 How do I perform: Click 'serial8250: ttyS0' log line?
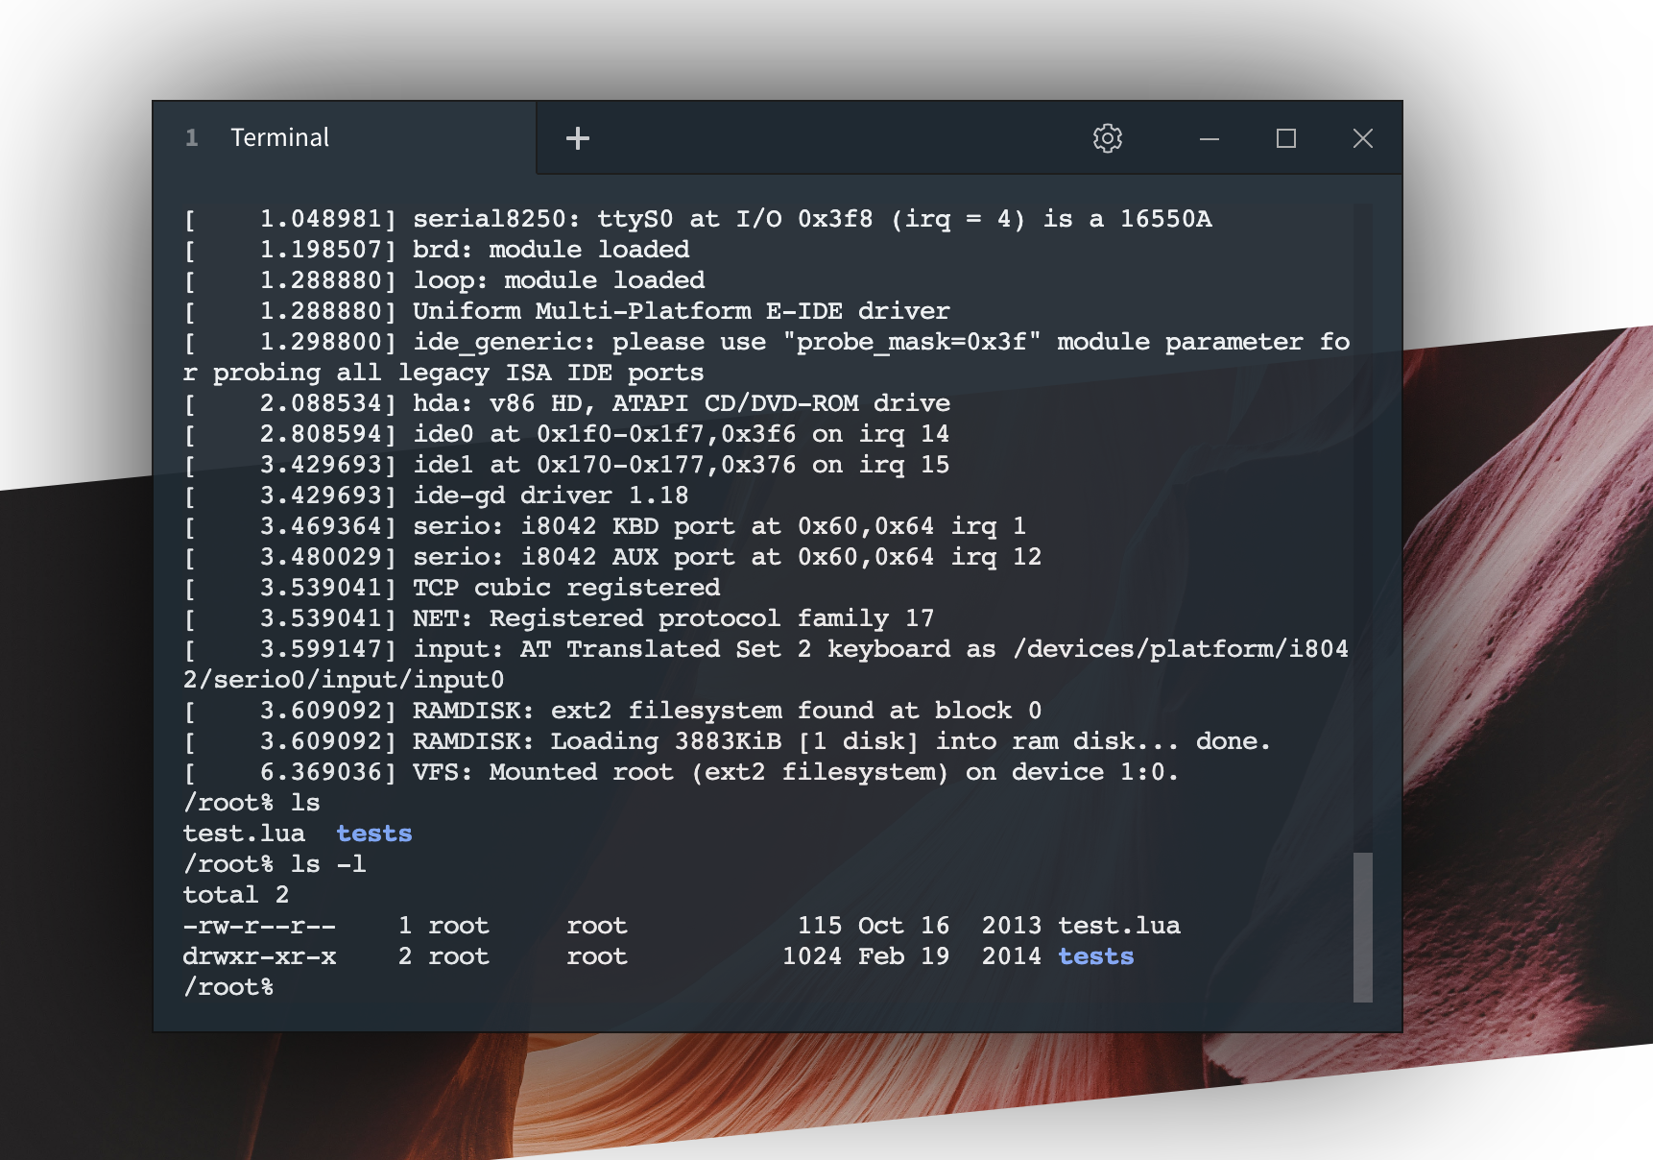click(697, 219)
